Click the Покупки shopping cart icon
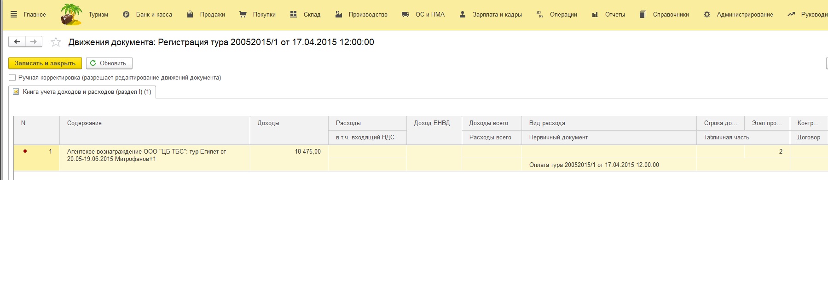828x298 pixels. tap(243, 14)
